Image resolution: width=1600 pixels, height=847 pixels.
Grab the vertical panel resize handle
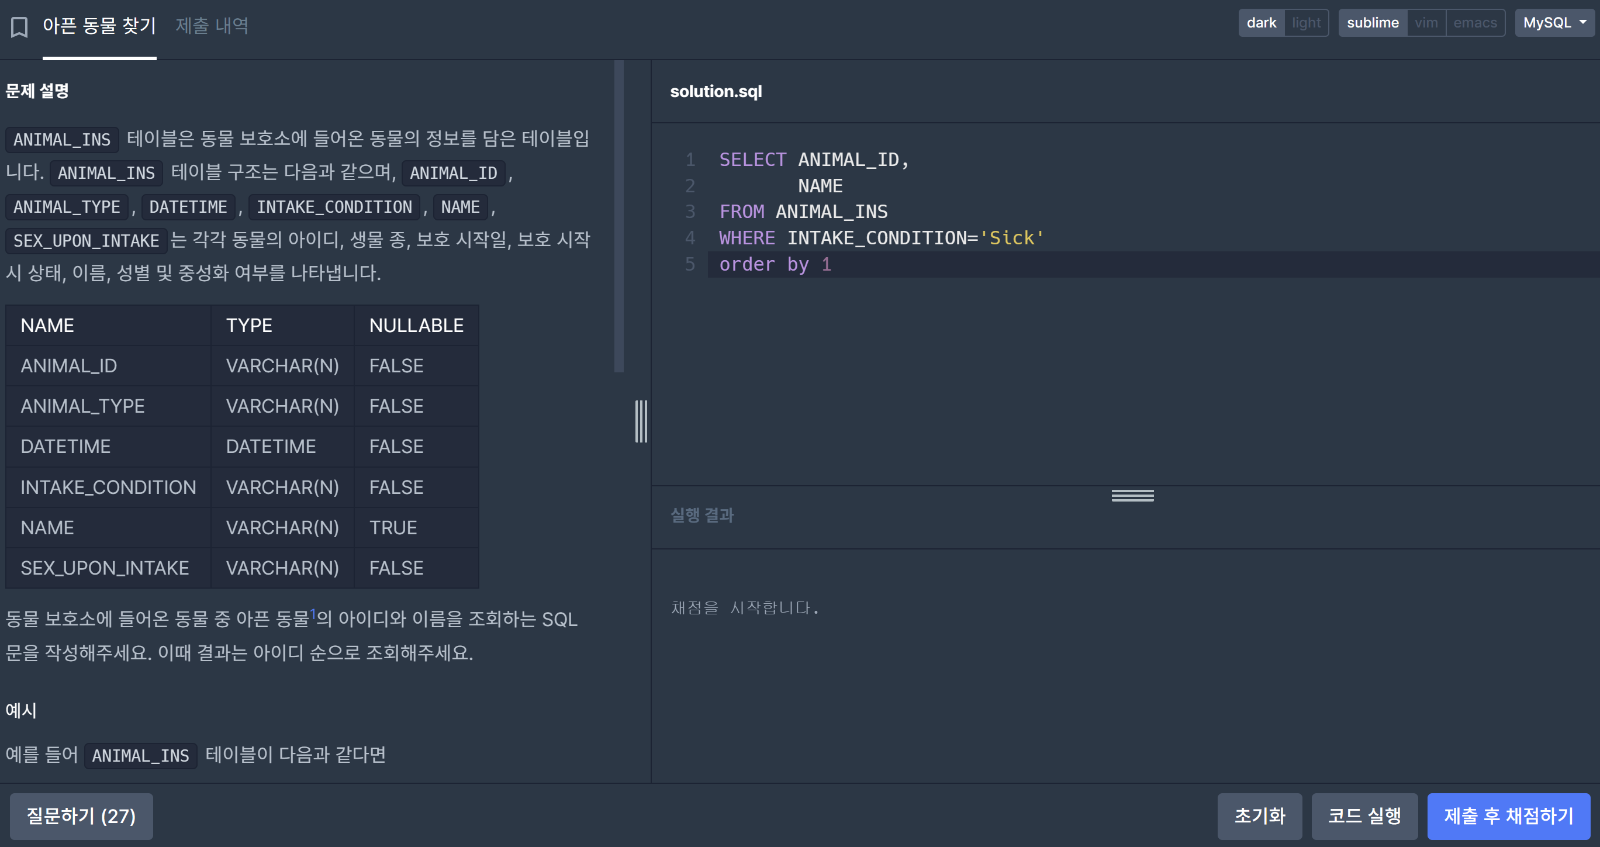[x=641, y=421]
